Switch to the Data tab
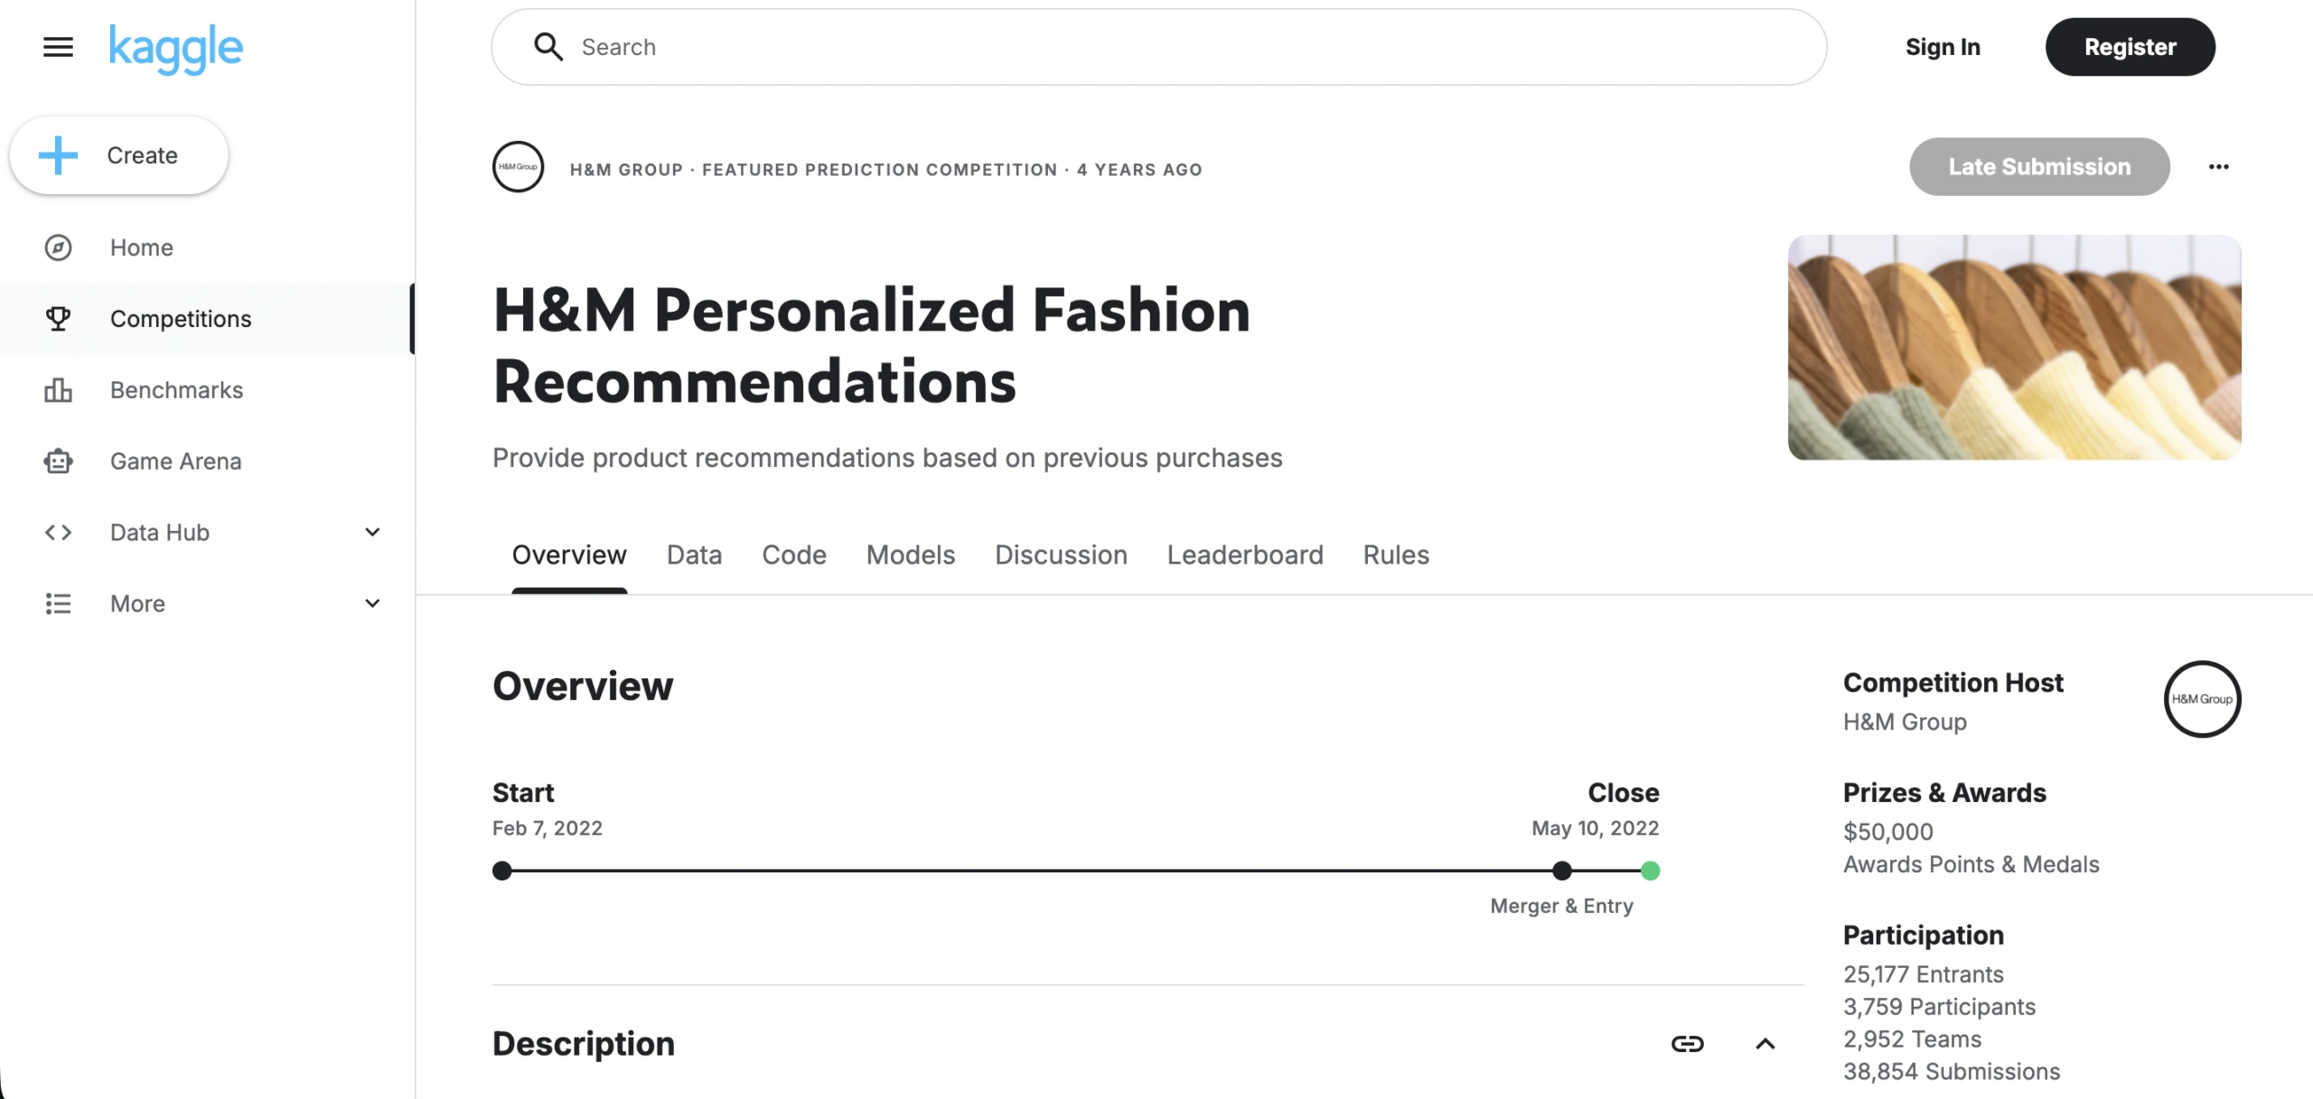Viewport: 2313px width, 1099px height. pos(694,554)
